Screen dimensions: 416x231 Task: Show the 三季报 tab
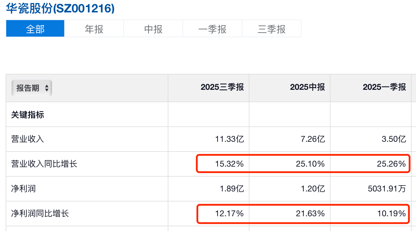pos(271,29)
